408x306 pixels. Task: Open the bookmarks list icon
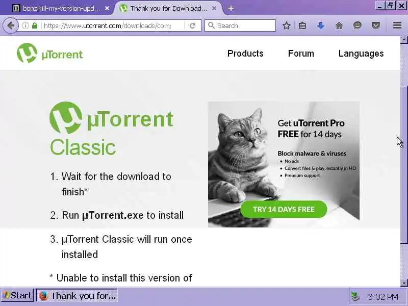[x=302, y=25]
